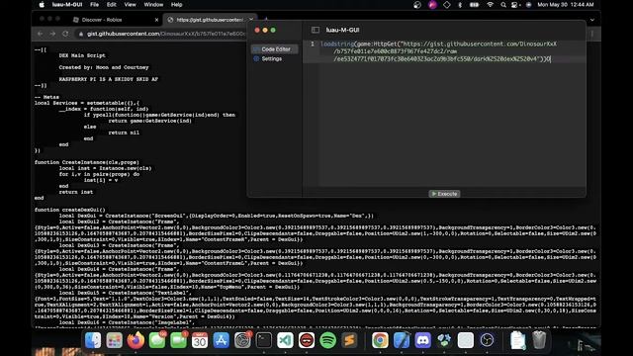Open Sublime Text in dock
The image size is (633, 356).
(x=349, y=340)
